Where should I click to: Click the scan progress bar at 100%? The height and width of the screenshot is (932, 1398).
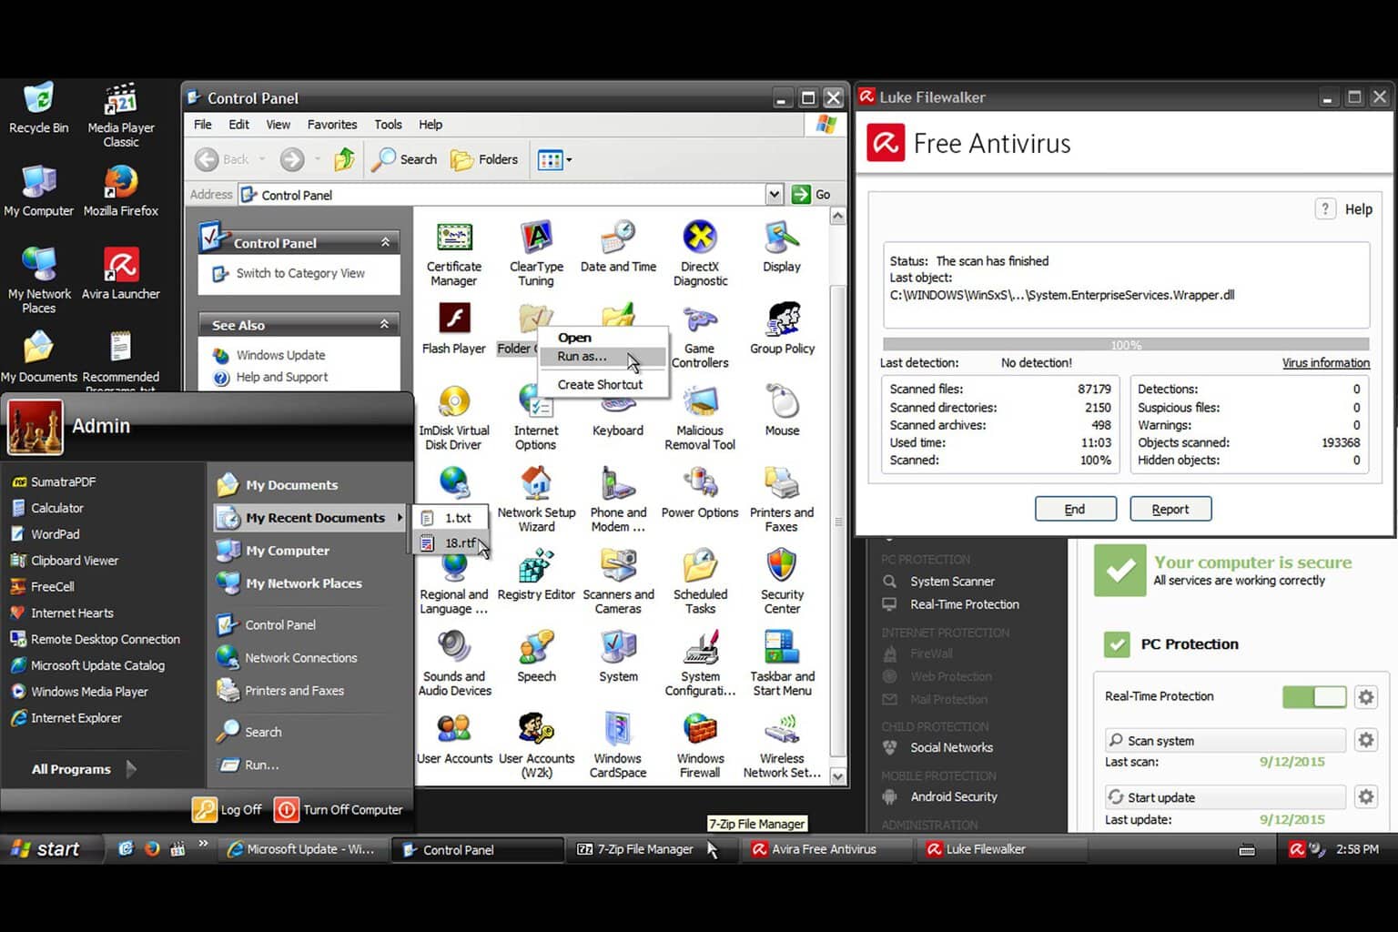click(1126, 345)
